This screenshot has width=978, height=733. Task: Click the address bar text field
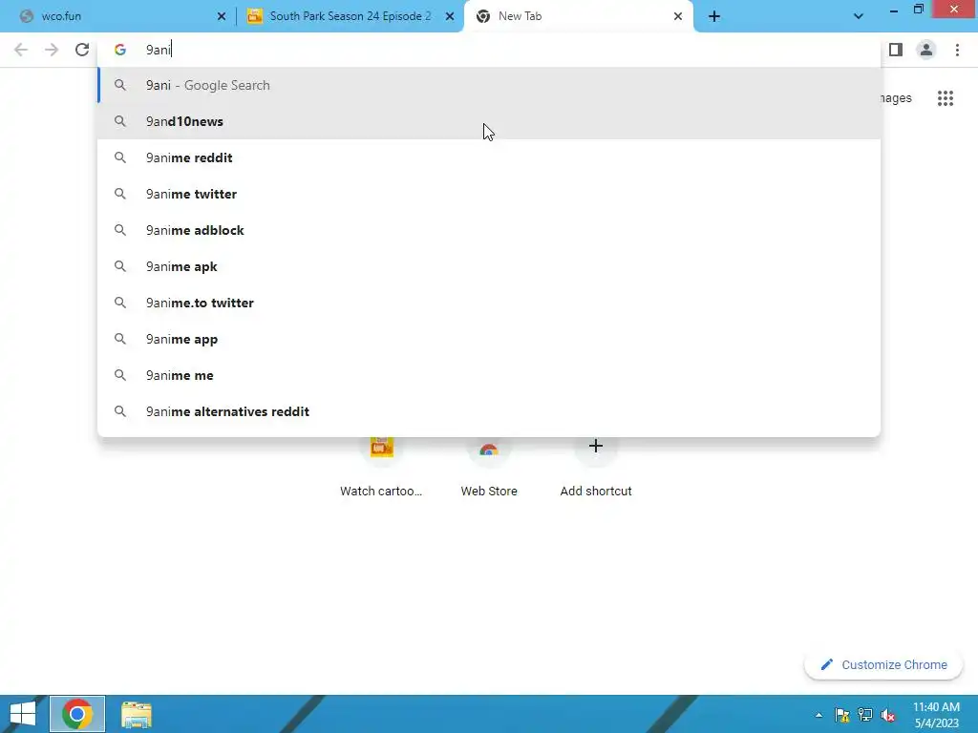pyautogui.click(x=489, y=50)
